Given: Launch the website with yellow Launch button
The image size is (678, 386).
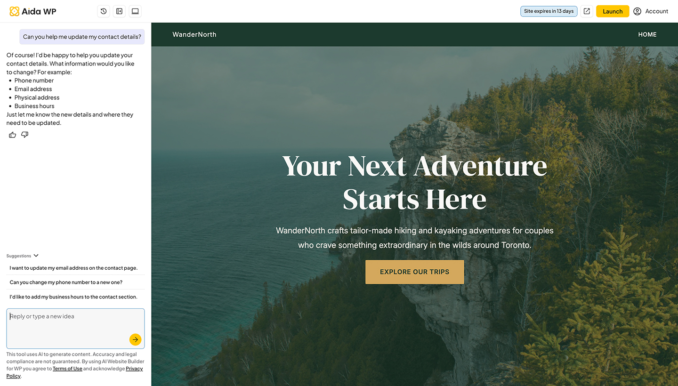Looking at the screenshot, I should [613, 11].
